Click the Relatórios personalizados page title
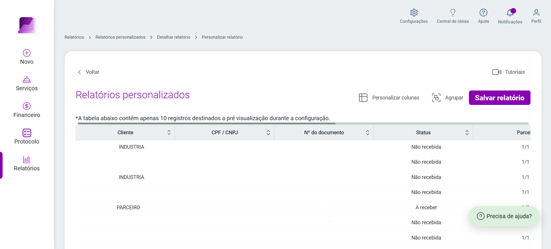 133,95
